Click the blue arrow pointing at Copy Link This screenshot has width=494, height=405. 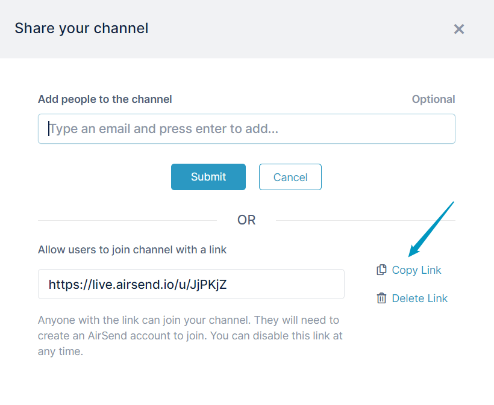pyautogui.click(x=431, y=229)
